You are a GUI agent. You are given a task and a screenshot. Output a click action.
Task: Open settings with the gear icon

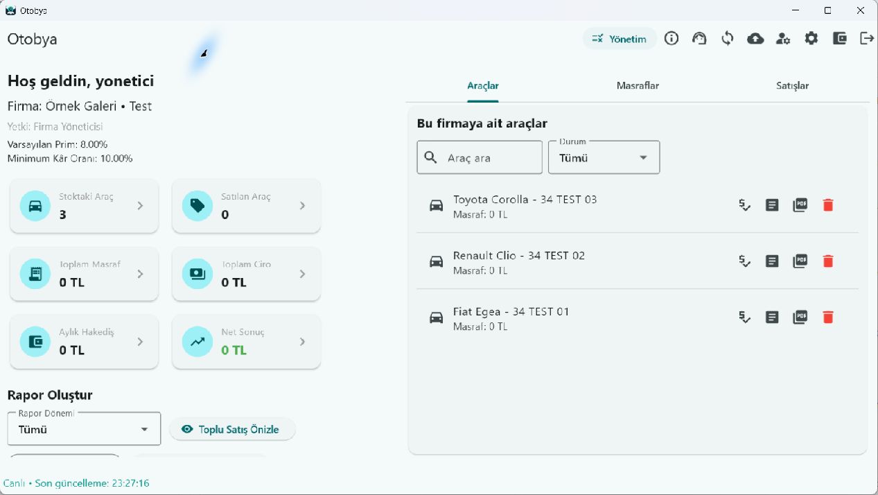coord(811,39)
